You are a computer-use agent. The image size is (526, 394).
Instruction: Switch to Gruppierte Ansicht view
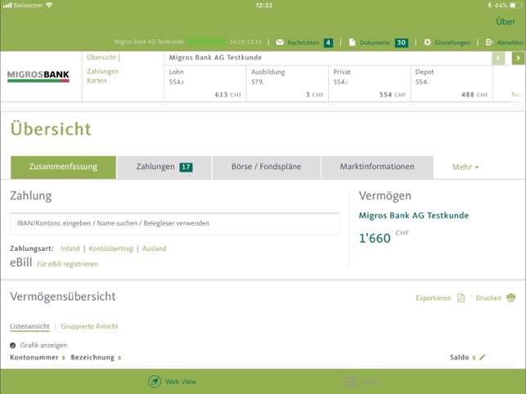pyautogui.click(x=89, y=326)
